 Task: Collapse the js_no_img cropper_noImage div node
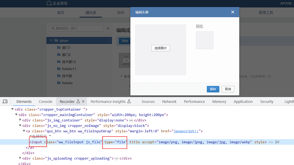tap(20, 125)
